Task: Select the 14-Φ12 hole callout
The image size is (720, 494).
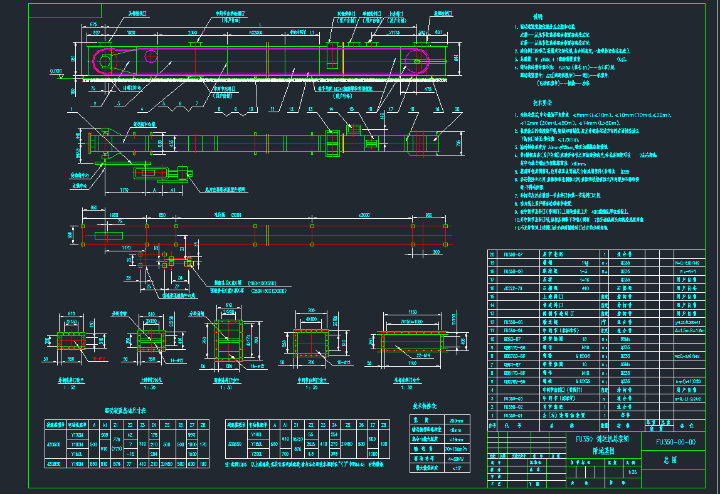Action: (177, 360)
